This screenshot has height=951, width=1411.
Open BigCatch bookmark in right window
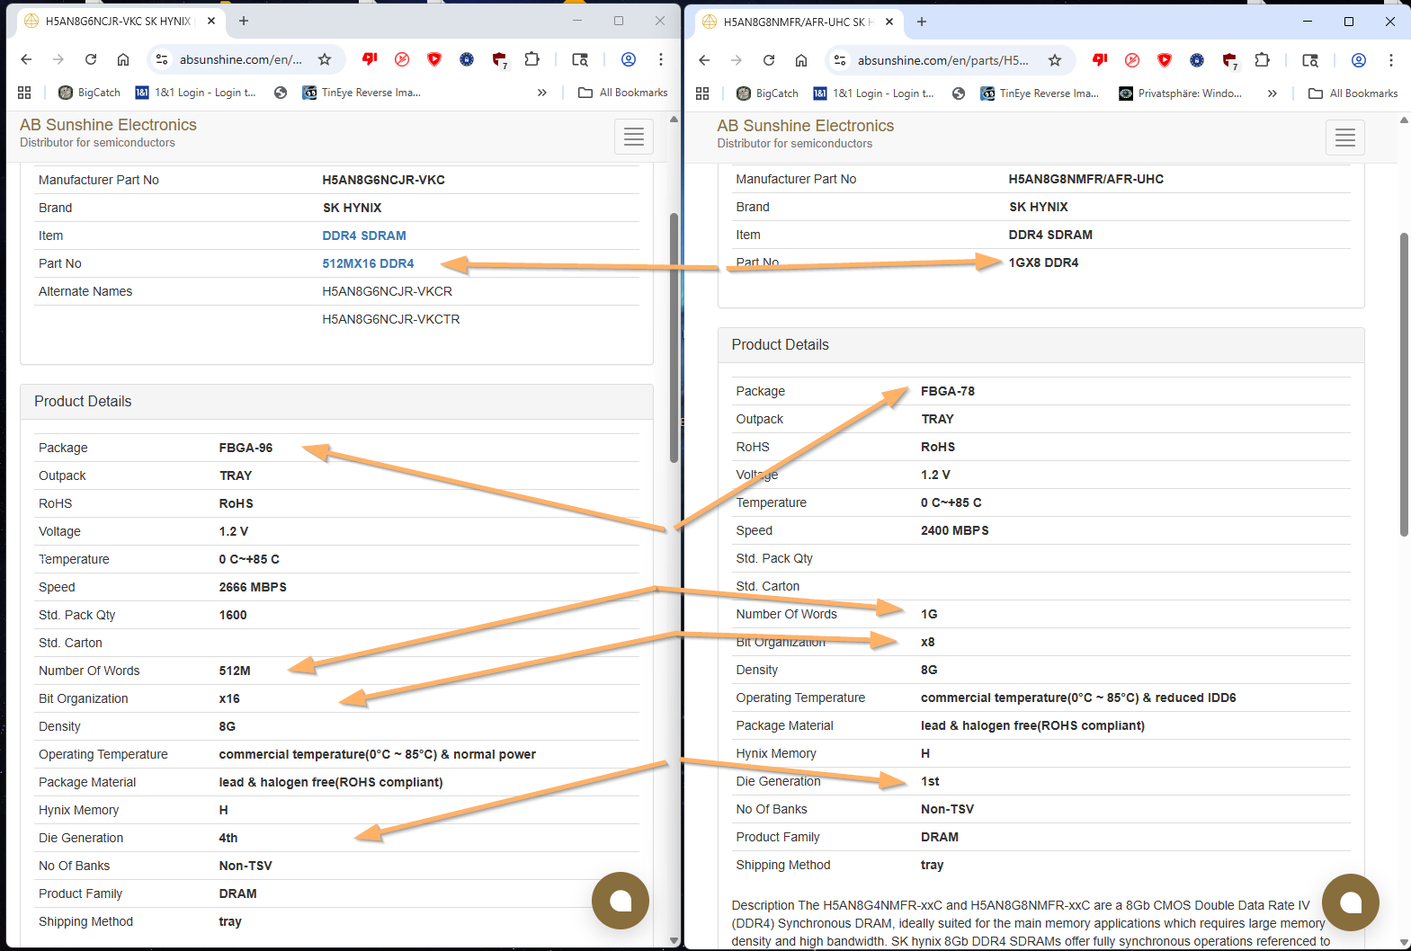click(767, 93)
